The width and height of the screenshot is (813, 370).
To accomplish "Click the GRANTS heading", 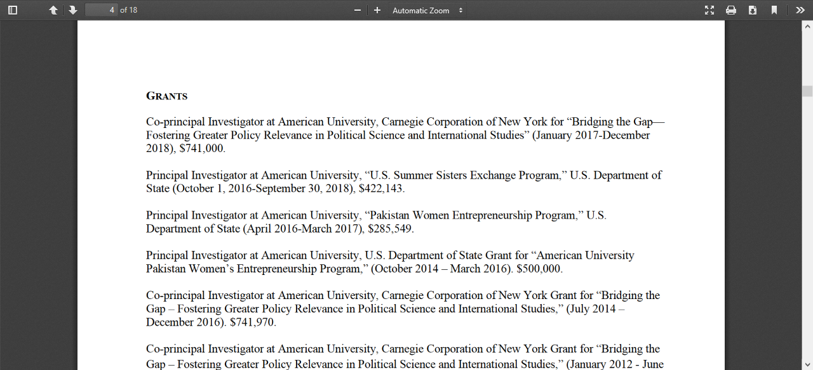I will tap(167, 96).
